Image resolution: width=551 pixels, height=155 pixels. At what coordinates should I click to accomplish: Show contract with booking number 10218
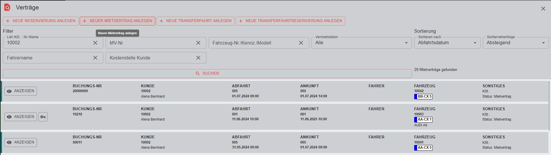(20, 117)
